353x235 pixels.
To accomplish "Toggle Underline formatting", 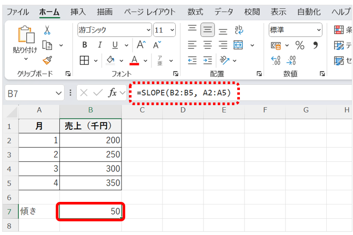I will coord(115,45).
